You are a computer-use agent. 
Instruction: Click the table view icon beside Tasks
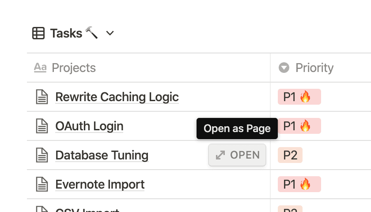pos(38,33)
